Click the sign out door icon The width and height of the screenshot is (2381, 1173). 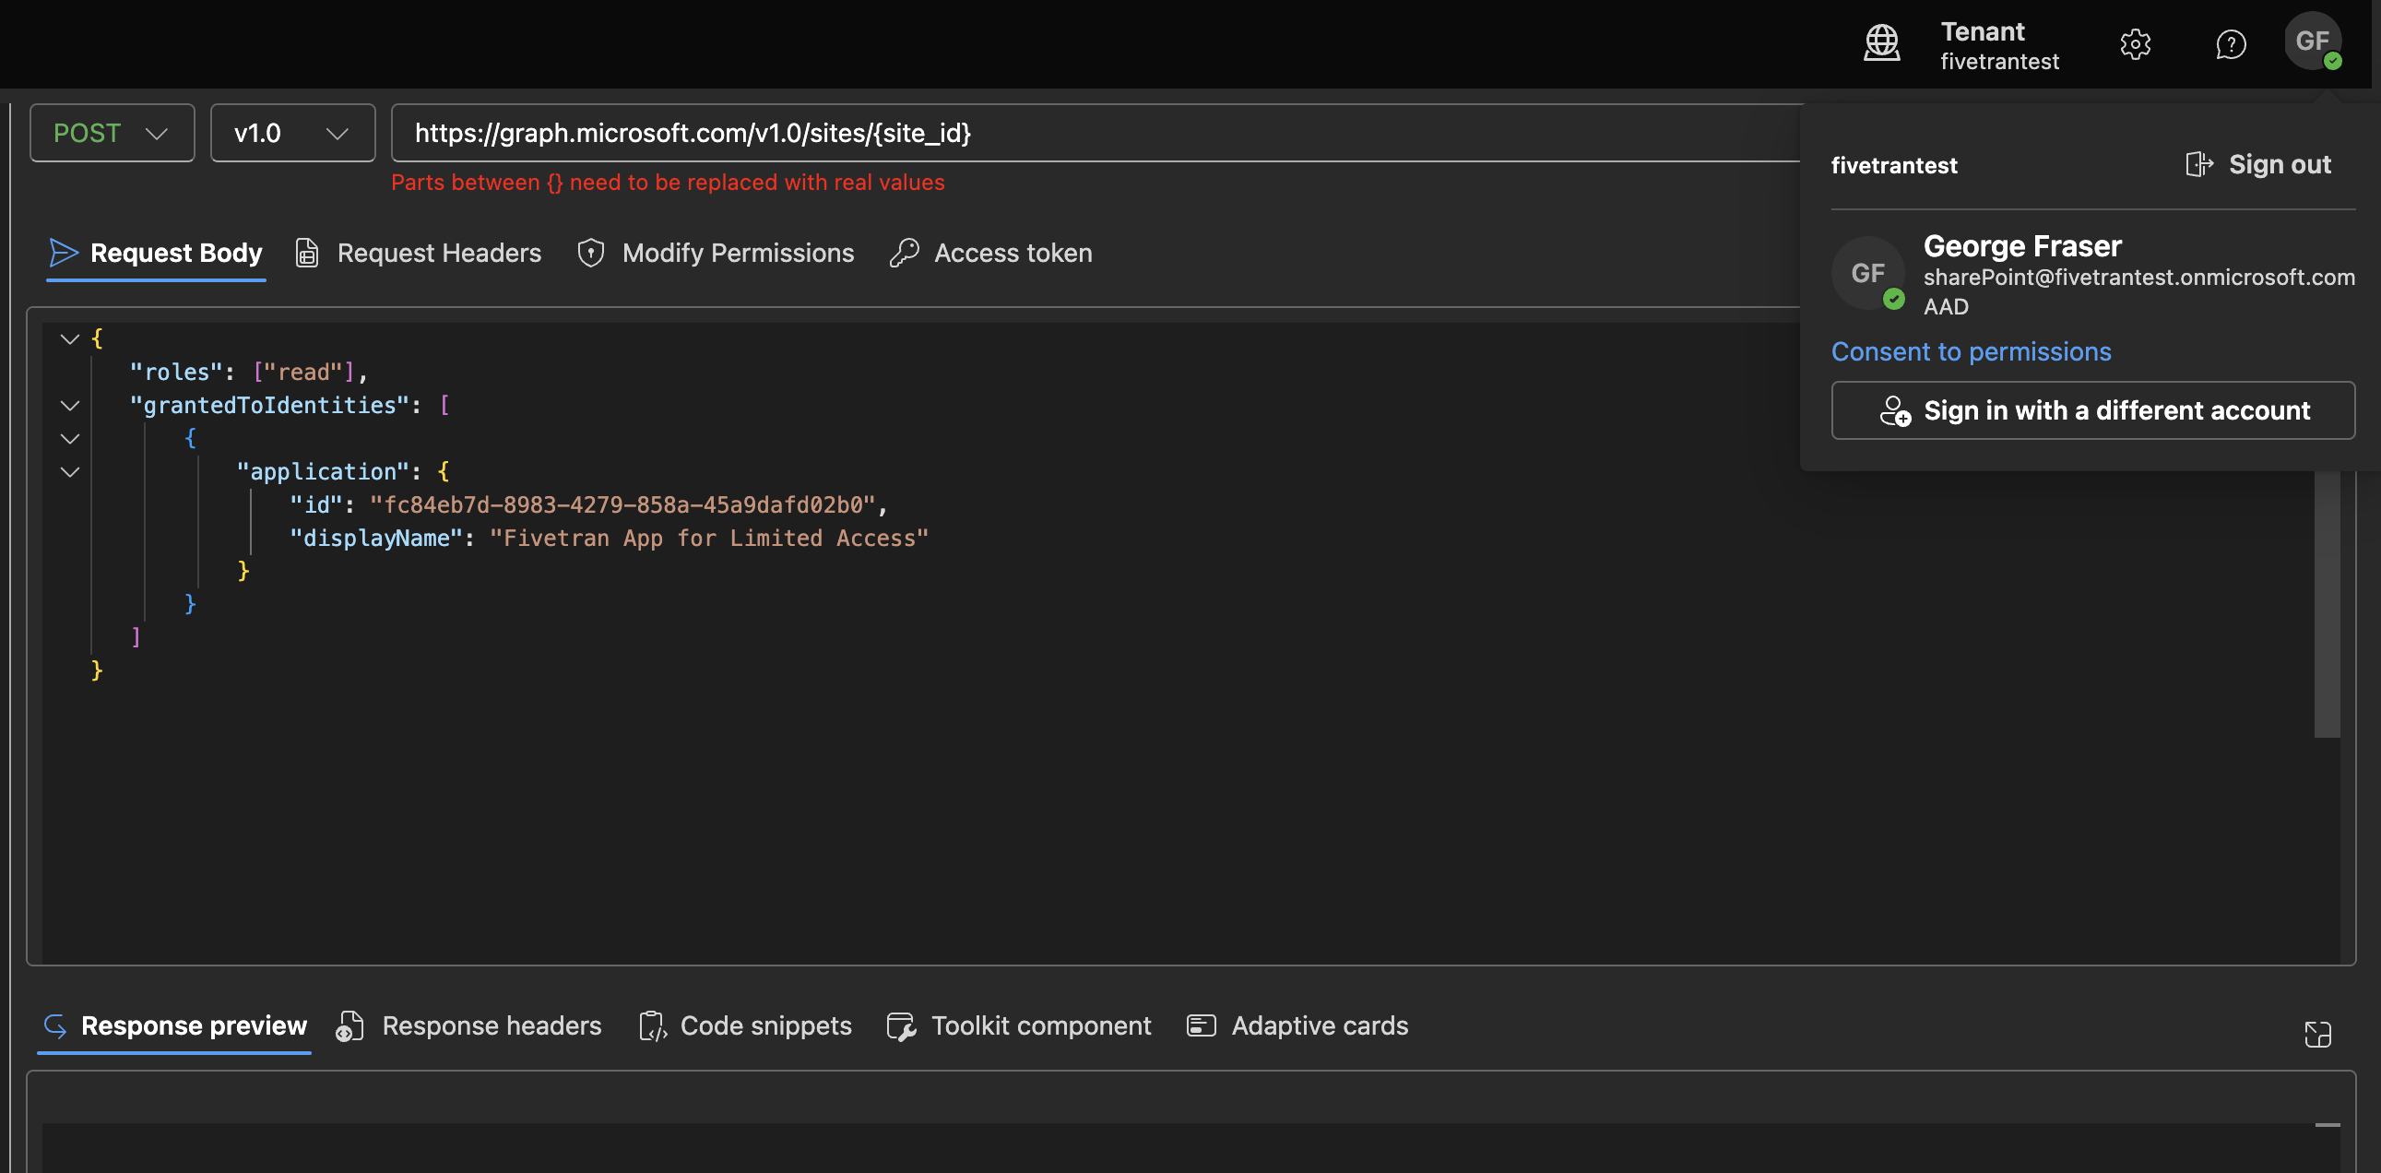(2199, 164)
